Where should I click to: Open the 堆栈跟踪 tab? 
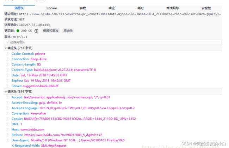[173, 8]
